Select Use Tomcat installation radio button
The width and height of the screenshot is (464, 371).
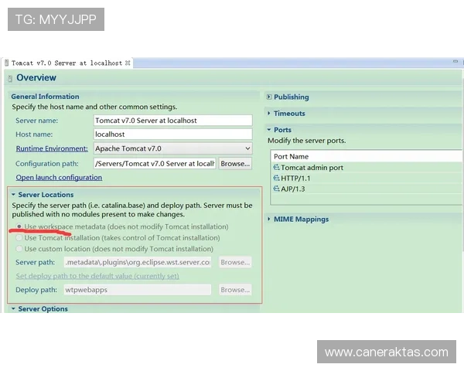pyautogui.click(x=19, y=237)
